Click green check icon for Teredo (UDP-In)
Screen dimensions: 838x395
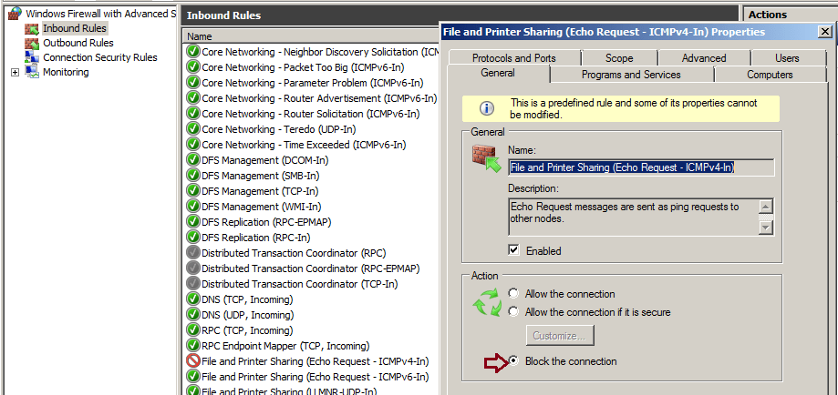193,129
